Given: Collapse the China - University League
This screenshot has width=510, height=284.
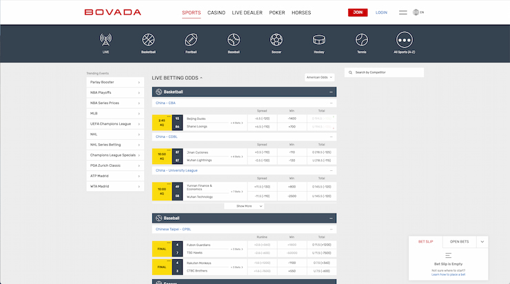Looking at the screenshot, I should tap(331, 170).
